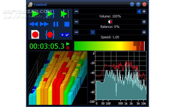Click the blue X speed slider handle

coord(93,32)
